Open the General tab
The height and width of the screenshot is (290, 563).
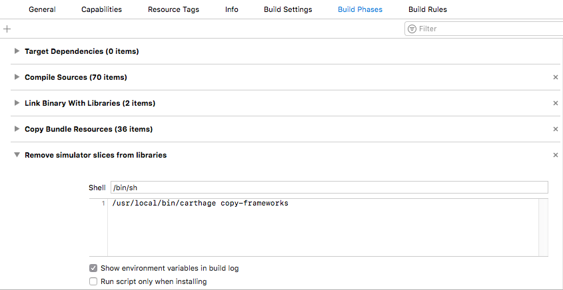coord(42,10)
